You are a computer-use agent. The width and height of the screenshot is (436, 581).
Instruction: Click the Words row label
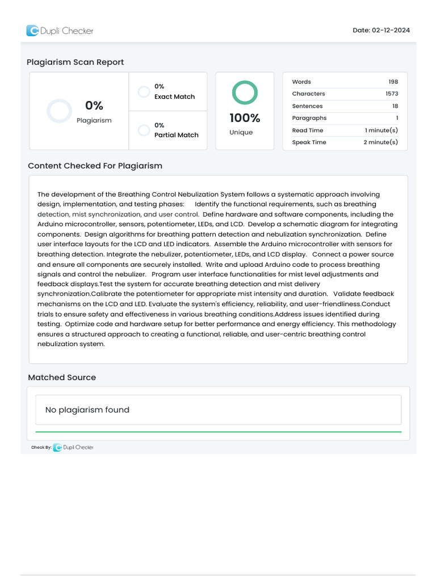(x=301, y=82)
